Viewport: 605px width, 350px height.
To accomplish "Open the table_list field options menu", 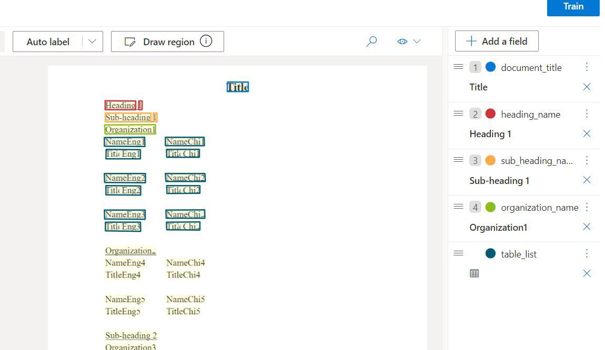I will click(x=587, y=253).
